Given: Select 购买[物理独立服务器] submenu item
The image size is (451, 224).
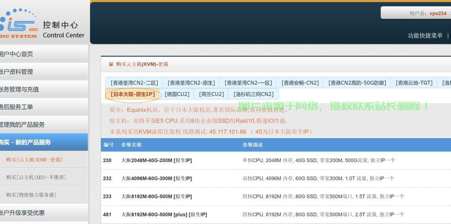Looking at the screenshot, I should pyautogui.click(x=31, y=195).
